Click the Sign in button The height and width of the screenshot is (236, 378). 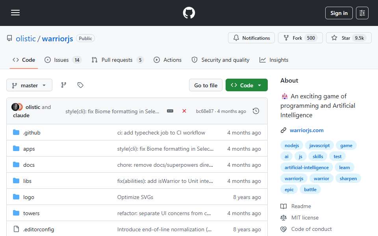pyautogui.click(x=339, y=13)
